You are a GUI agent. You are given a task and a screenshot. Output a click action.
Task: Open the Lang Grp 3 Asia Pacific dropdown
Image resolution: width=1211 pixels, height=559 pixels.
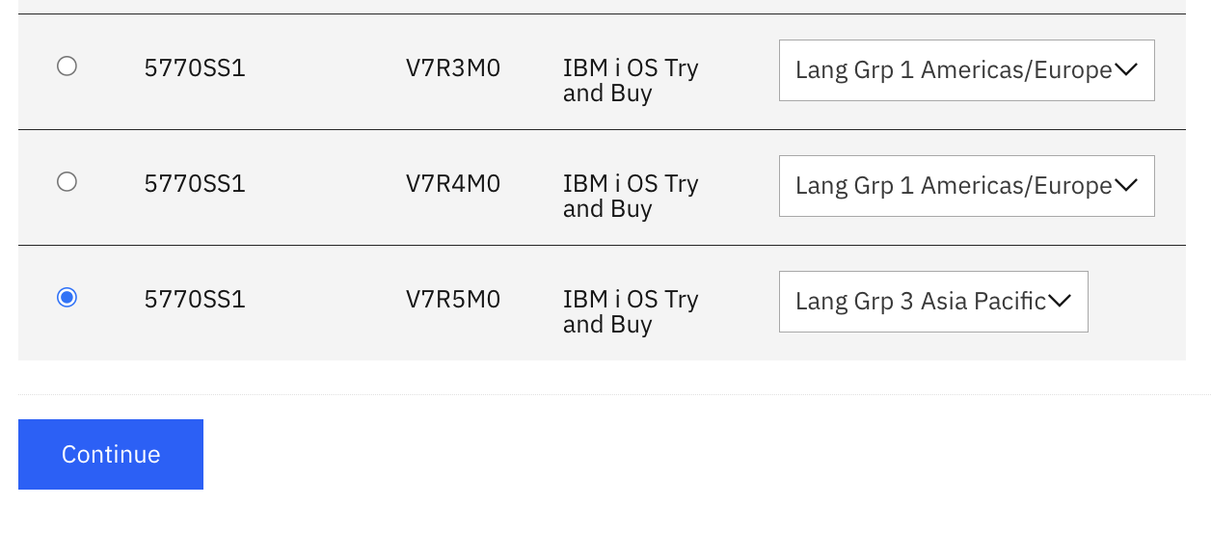(x=932, y=301)
